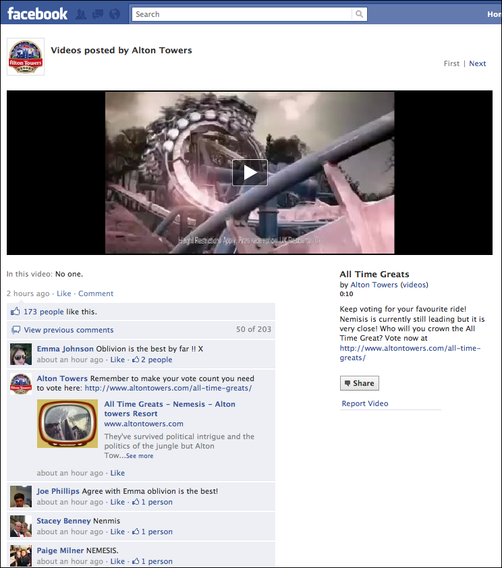Image resolution: width=502 pixels, height=568 pixels.
Task: Click the search magnifier icon
Action: point(359,14)
